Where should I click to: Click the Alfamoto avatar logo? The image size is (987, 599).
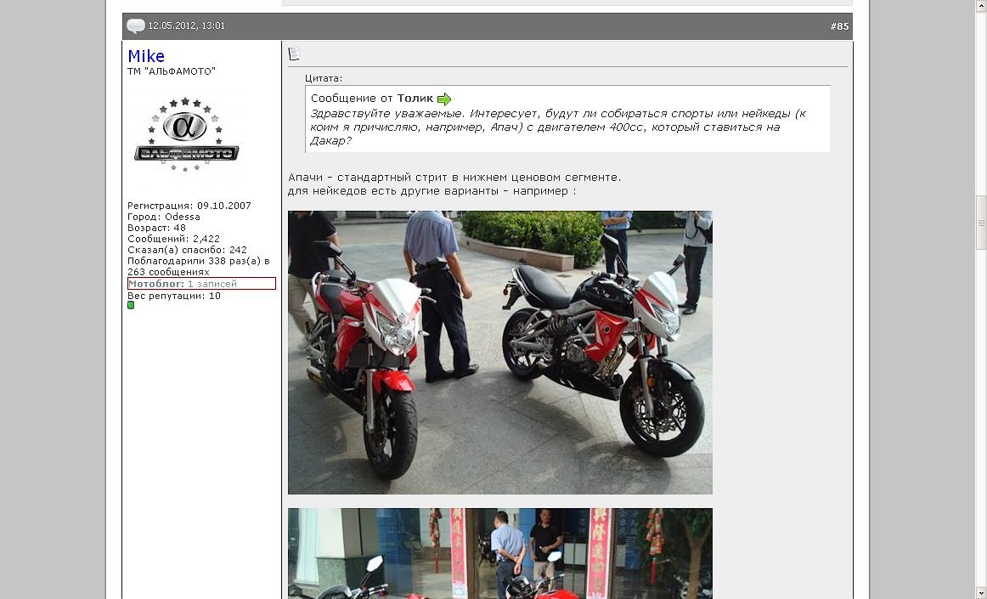(x=186, y=136)
